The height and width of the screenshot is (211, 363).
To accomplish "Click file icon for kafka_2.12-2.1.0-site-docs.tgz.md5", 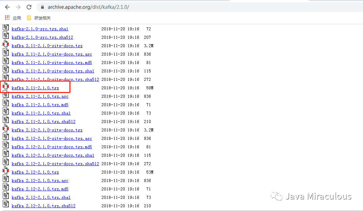I will [x=6, y=145].
